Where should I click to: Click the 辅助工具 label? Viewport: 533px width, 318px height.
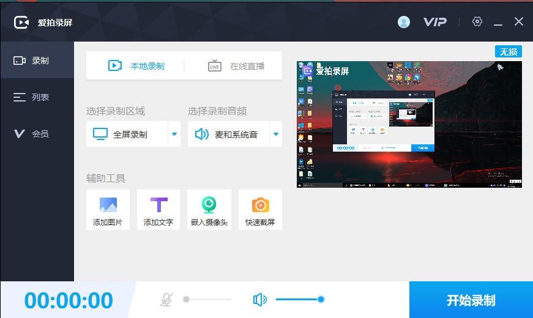point(106,179)
